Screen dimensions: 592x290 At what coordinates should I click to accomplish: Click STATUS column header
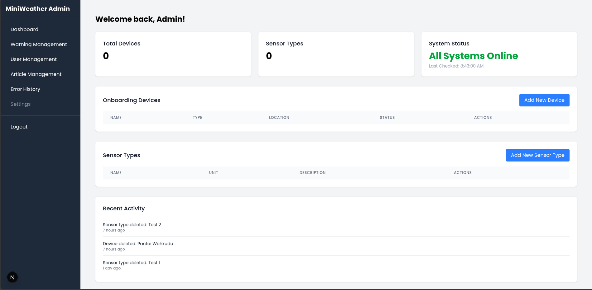click(x=387, y=118)
